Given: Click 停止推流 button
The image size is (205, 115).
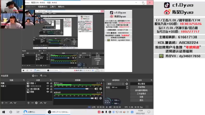Looking at the screenshot, I should coord(141,84).
